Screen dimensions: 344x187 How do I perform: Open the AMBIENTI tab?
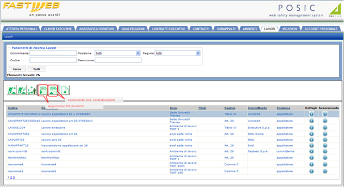coord(249,29)
